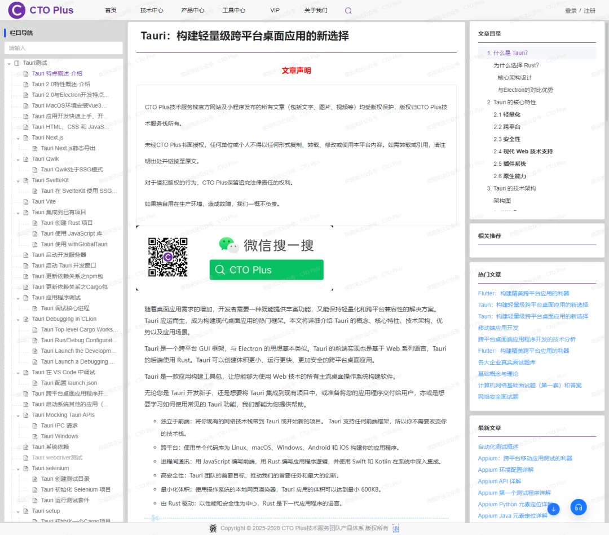Collapse the Tauri Mocking Tauri APIs node
The image size is (609, 535).
[18, 415]
